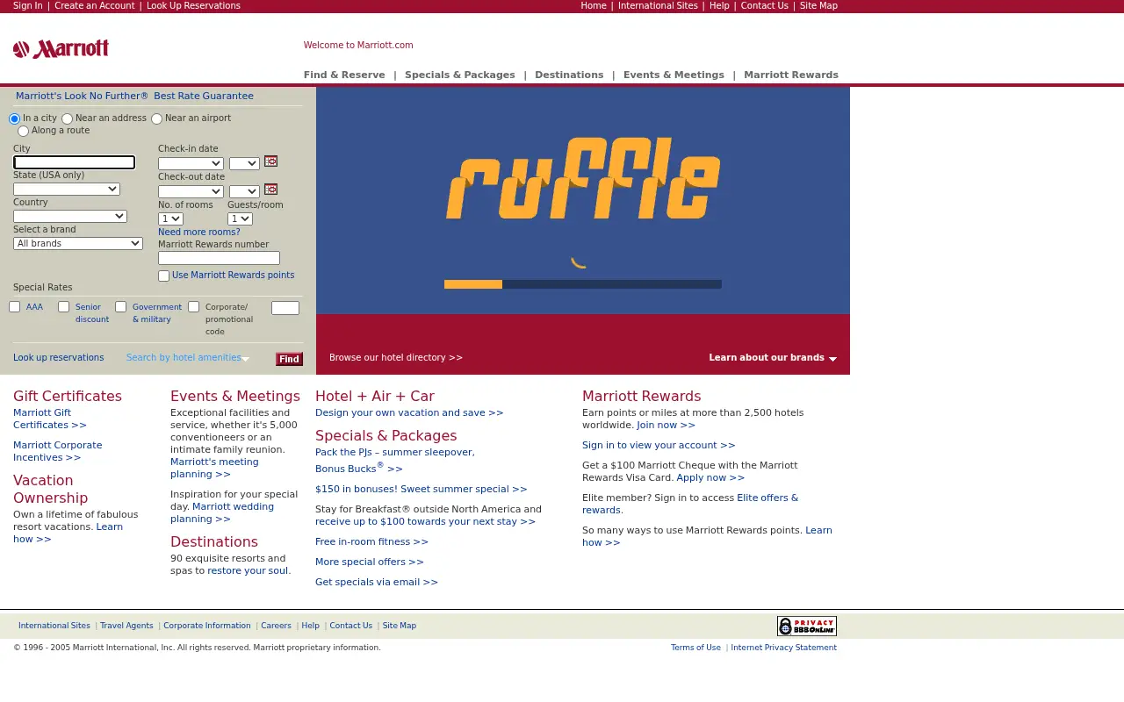Click the Sign In link
The width and height of the screenshot is (1124, 702).
(28, 5)
